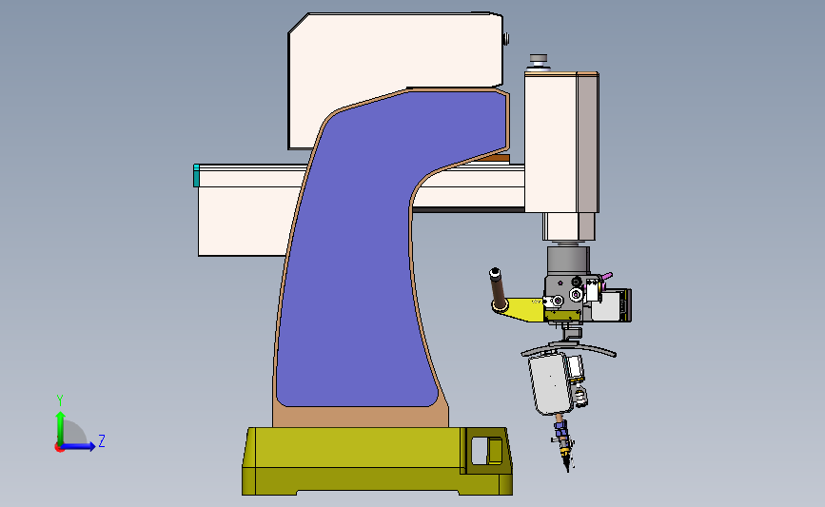
Task: Click the blue Z axis arrow
Action: (x=80, y=446)
